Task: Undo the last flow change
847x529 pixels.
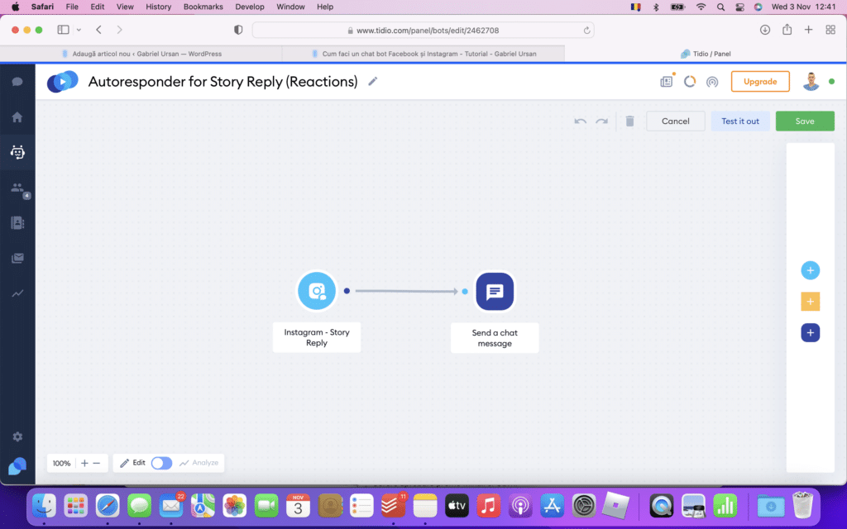Action: (x=580, y=122)
